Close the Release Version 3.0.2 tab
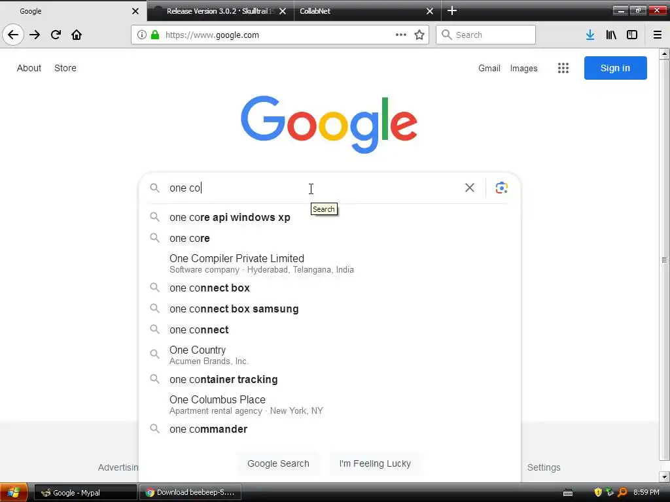This screenshot has height=502, width=670. (x=283, y=11)
